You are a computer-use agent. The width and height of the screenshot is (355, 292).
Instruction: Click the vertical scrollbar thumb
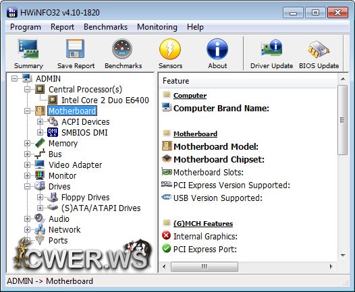(x=343, y=120)
